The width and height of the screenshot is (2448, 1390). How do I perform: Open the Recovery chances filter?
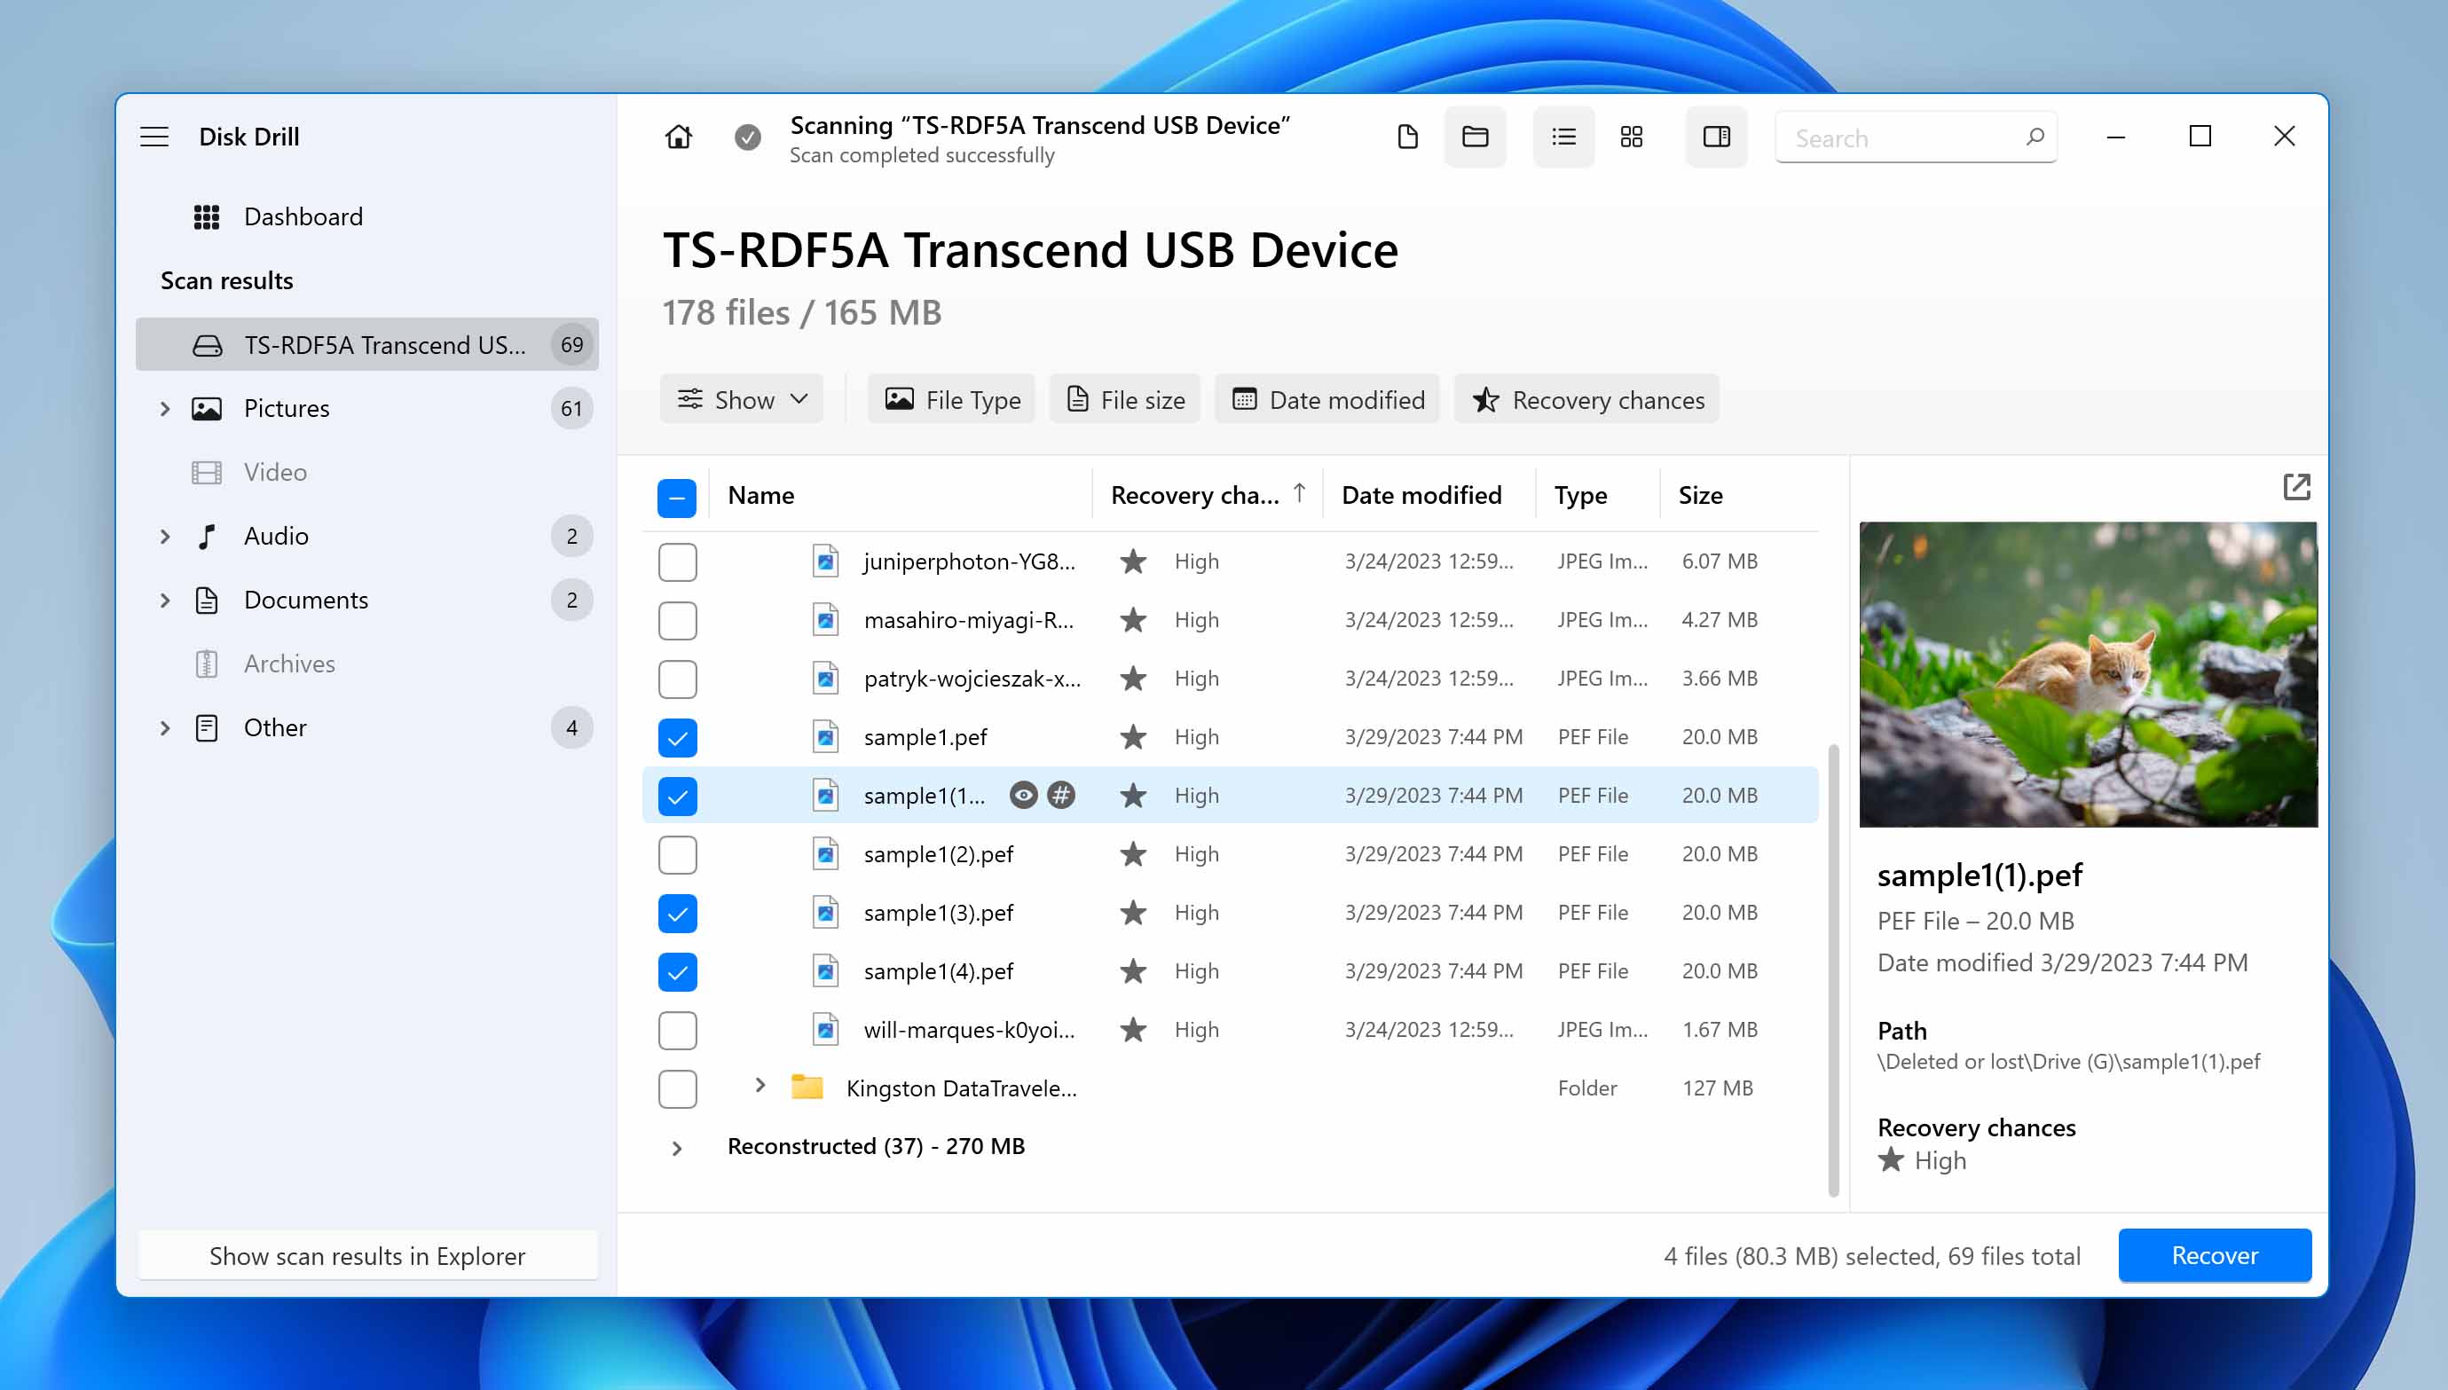1586,399
